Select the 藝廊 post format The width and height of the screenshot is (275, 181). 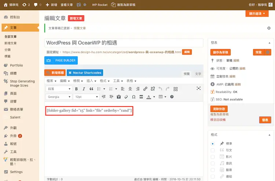213,170
